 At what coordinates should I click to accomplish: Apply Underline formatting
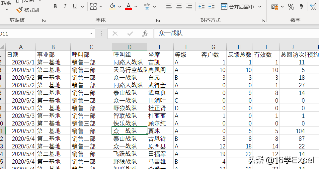click(75, 7)
